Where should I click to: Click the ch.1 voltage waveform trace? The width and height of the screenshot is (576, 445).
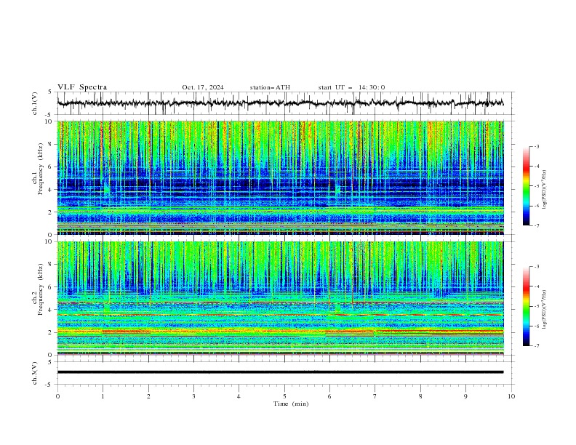[x=280, y=103]
